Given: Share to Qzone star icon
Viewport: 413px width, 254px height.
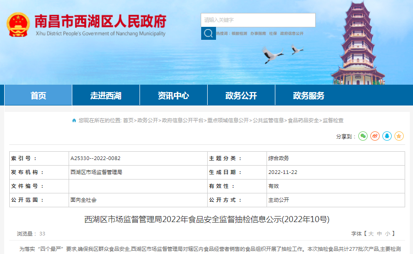Looking at the screenshot, I should [x=399, y=136].
